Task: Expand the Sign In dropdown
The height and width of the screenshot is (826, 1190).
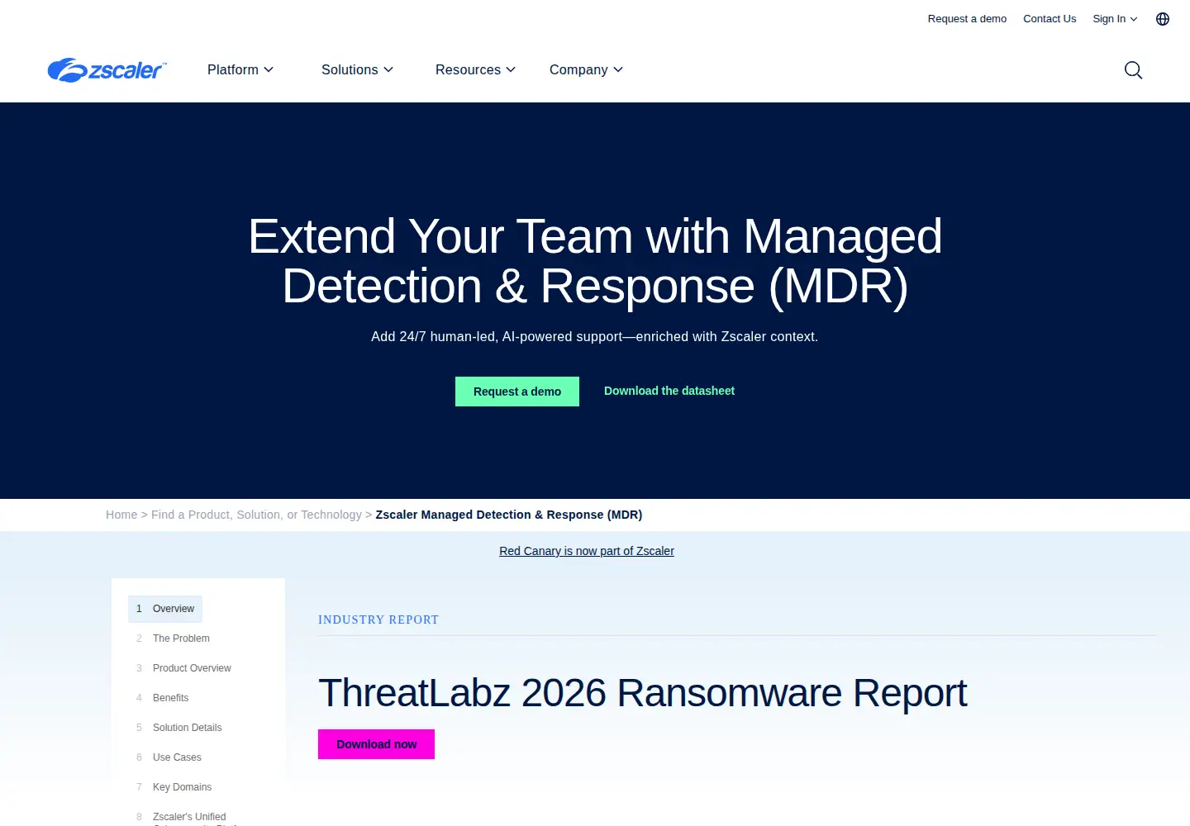Action: 1115,19
